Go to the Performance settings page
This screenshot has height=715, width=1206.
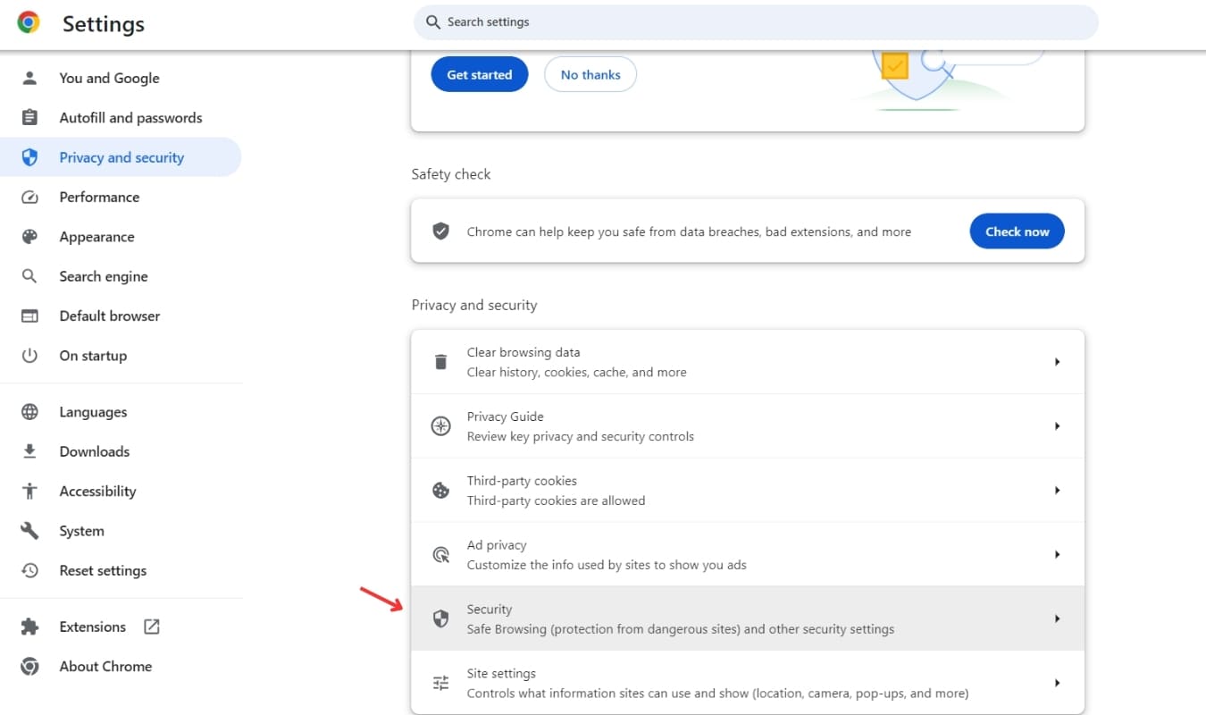[99, 198]
